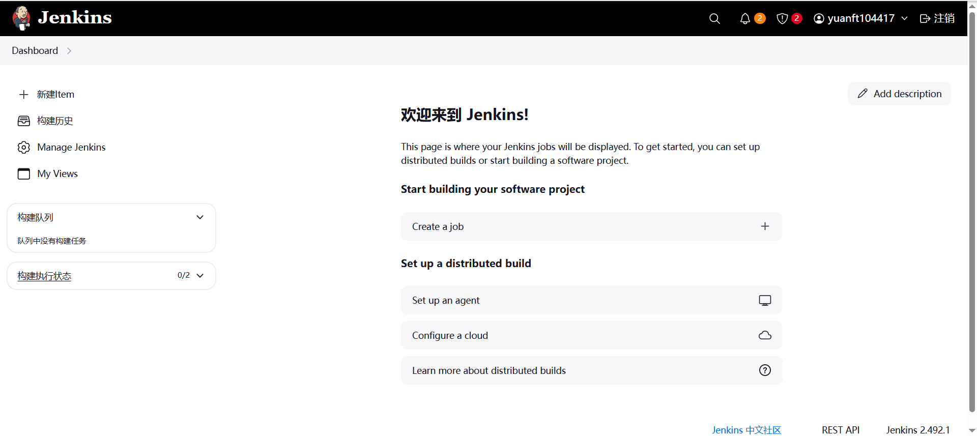Screen dimensions: 977x436
Task: Open the search magnifier icon in header
Action: 714,19
